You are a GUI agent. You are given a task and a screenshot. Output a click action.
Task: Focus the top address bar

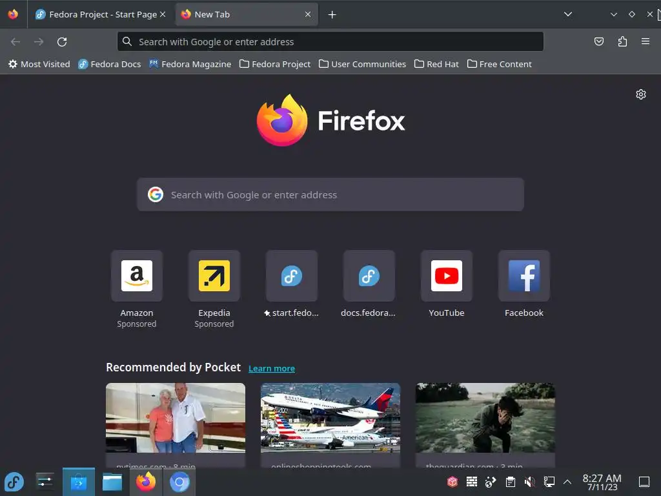330,42
